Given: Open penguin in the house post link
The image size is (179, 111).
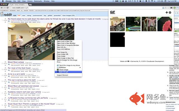Looking at the screenshot, I should pyautogui.click(x=31, y=104).
